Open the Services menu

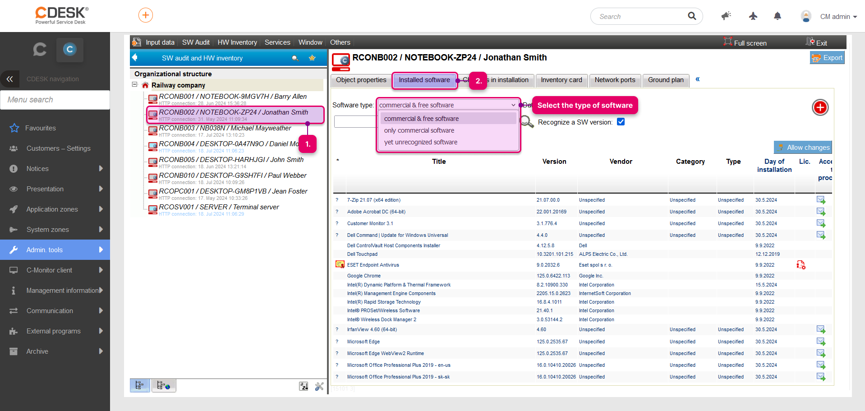277,42
